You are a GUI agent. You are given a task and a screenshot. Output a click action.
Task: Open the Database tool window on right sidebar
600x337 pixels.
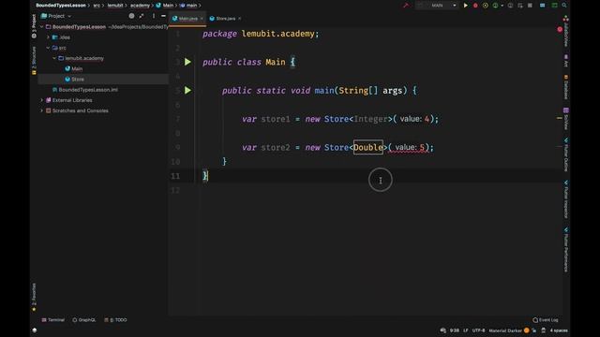[566, 87]
